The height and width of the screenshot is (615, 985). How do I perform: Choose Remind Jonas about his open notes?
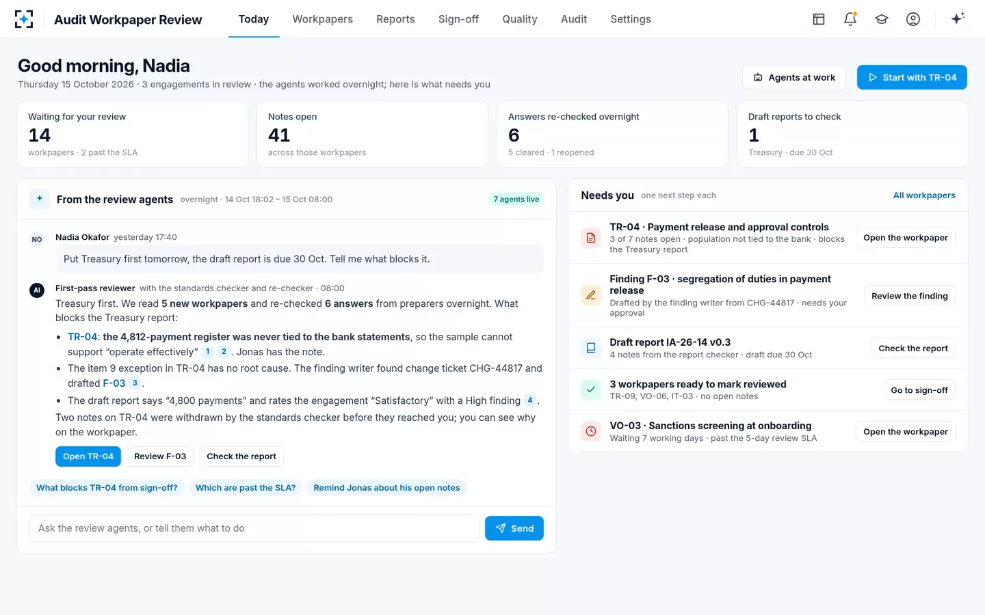[386, 488]
